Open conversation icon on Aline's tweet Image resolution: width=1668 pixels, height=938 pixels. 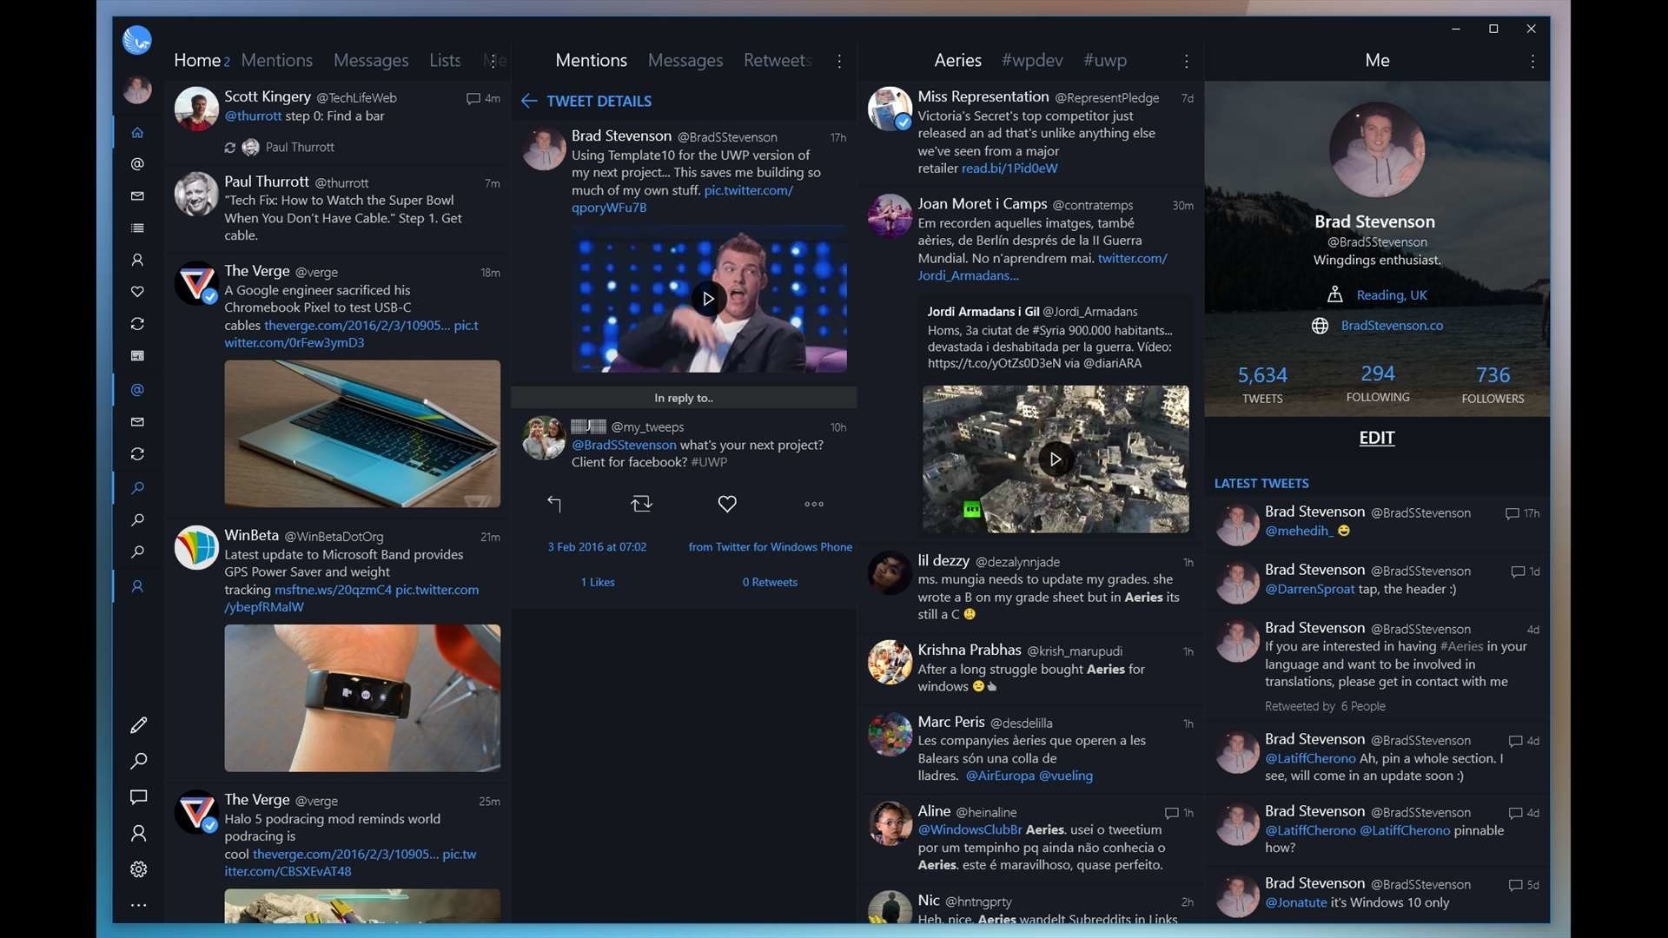1171,814
